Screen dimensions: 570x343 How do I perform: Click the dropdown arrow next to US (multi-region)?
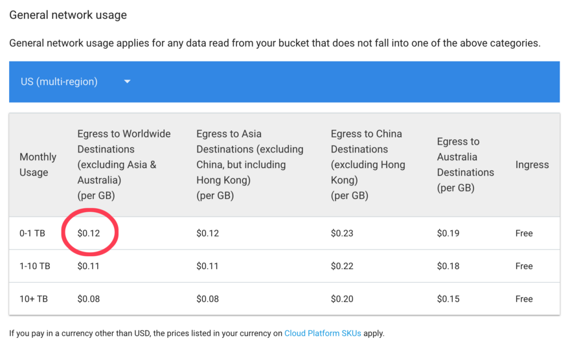pos(127,82)
